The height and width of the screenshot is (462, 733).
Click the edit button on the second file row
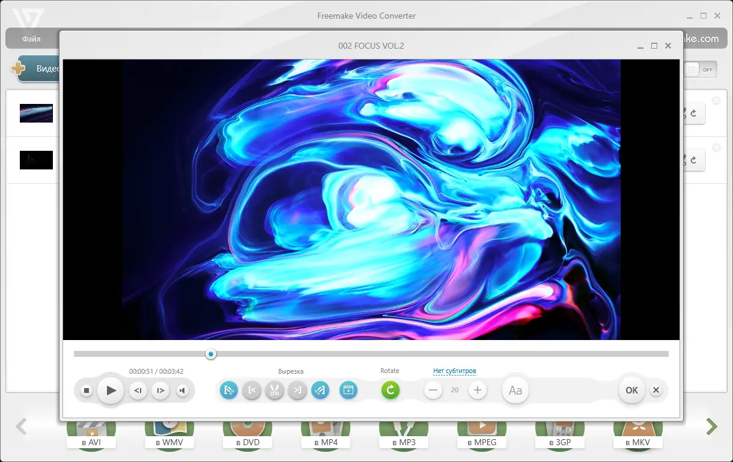pyautogui.click(x=693, y=160)
